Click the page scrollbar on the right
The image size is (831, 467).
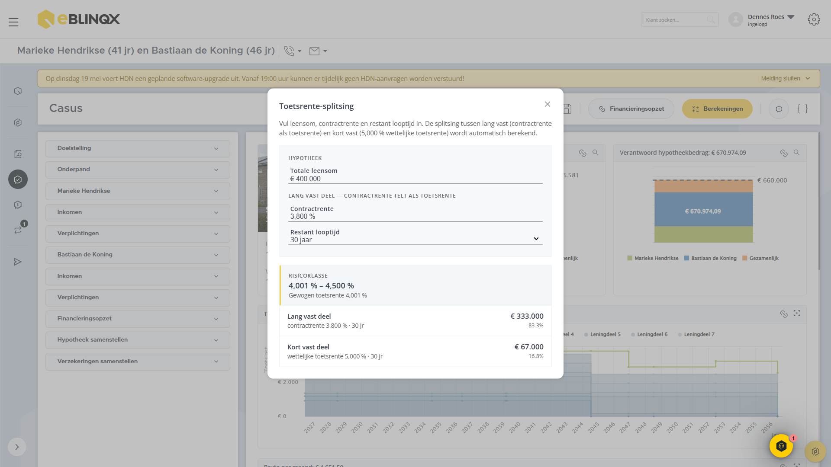[819, 201]
